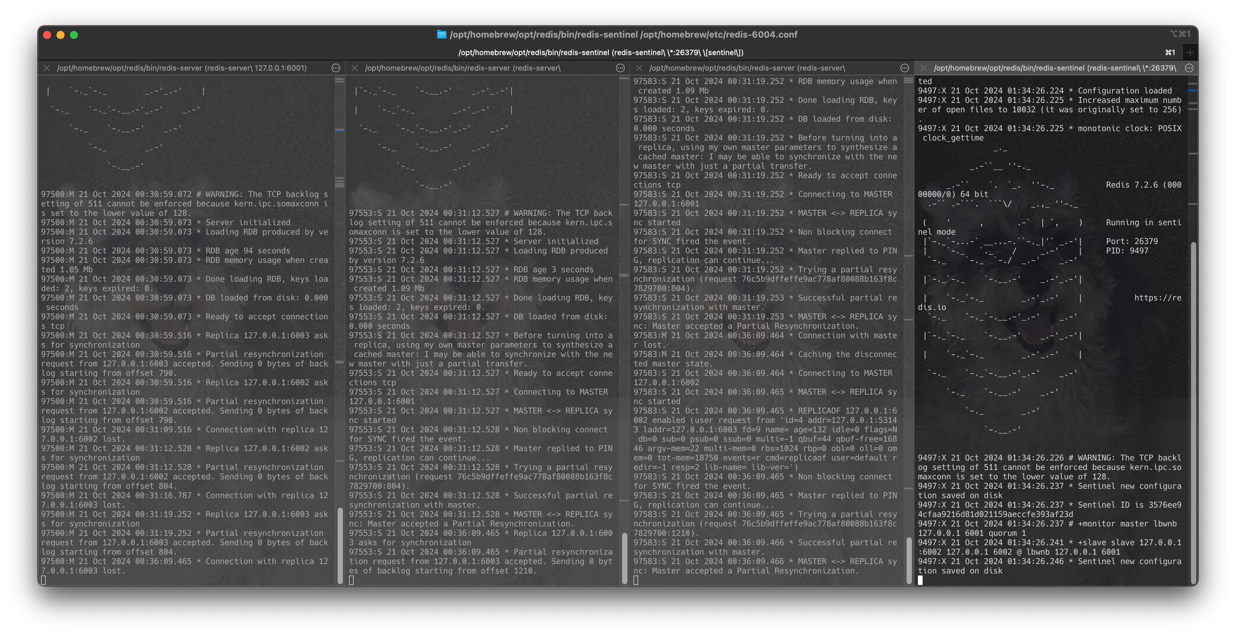This screenshot has width=1236, height=636.
Task: Open the three-dot menu on the first redis-server pane
Action: click(x=336, y=68)
